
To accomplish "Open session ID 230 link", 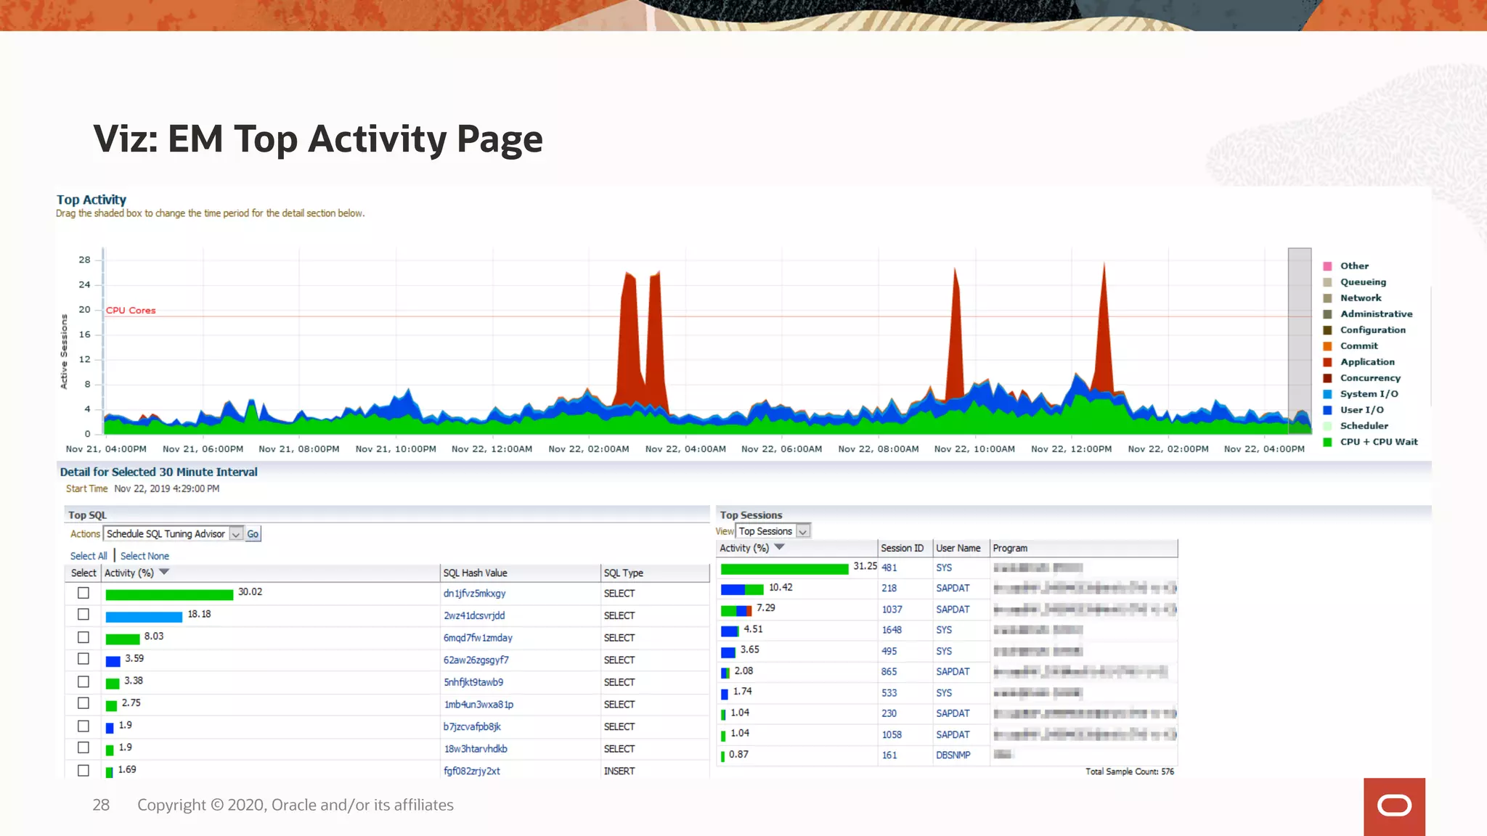I will 889,713.
